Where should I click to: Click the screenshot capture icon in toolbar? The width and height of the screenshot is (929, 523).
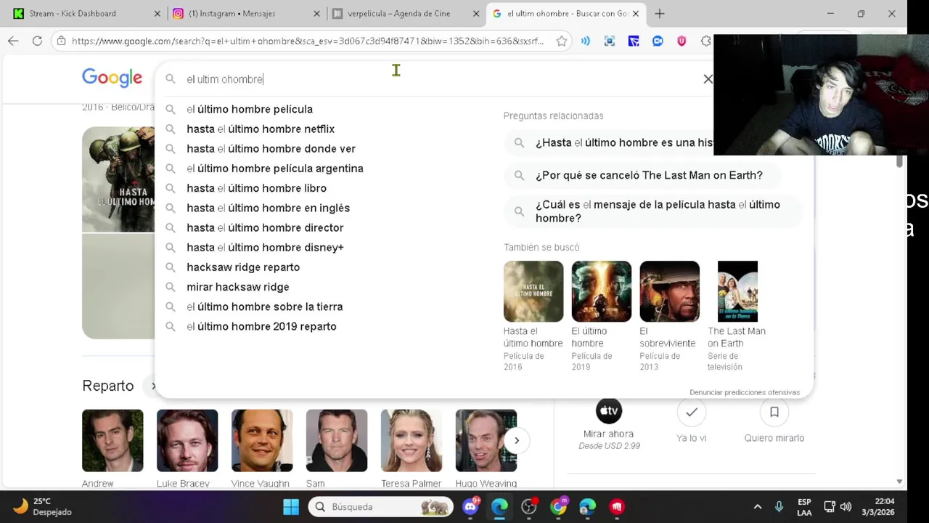pyautogui.click(x=610, y=41)
